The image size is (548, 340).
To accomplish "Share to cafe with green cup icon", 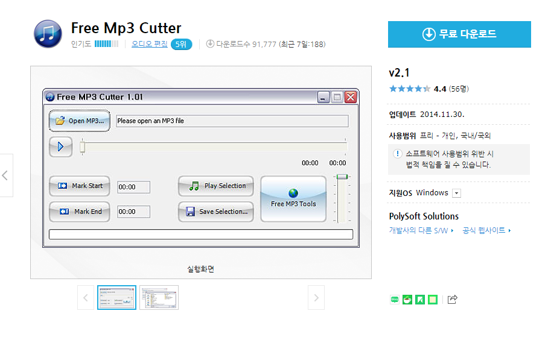I will [x=407, y=300].
